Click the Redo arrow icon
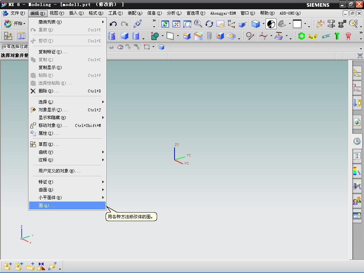The image size is (364, 273). 125,24
